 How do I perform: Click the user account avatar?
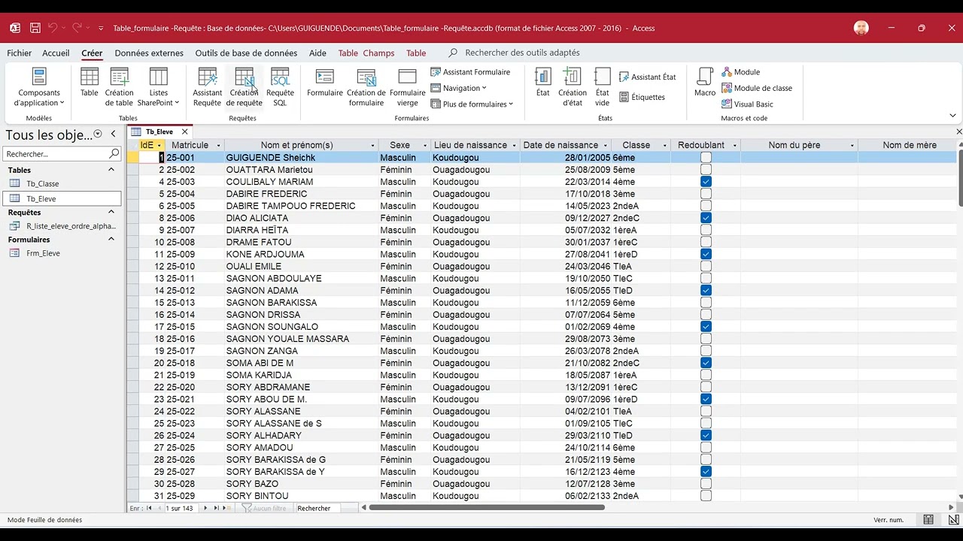click(x=861, y=29)
